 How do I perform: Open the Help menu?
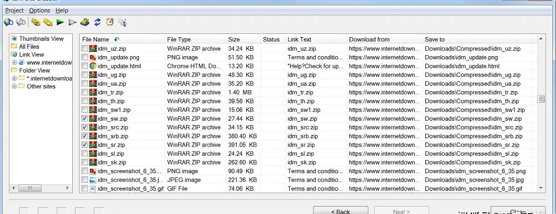[x=62, y=11]
